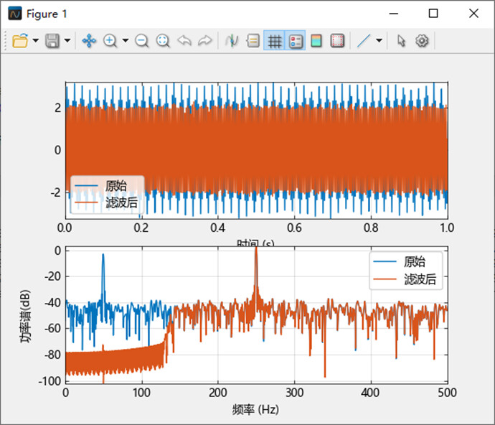Click the 滤波后 legend entry in lower plot
This screenshot has height=425, width=495.
405,279
